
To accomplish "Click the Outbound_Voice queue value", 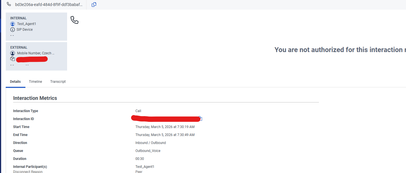I will 148,151.
